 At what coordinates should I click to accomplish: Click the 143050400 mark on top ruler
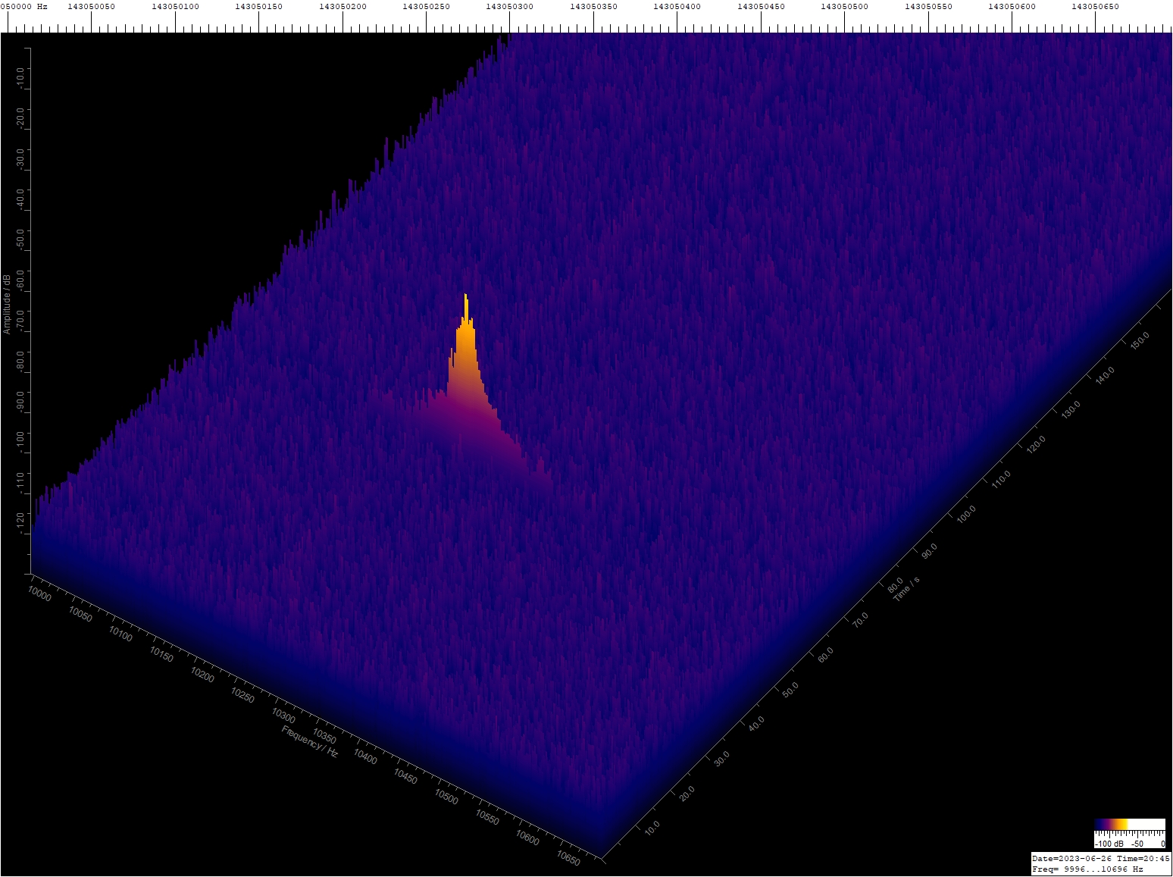point(677,6)
